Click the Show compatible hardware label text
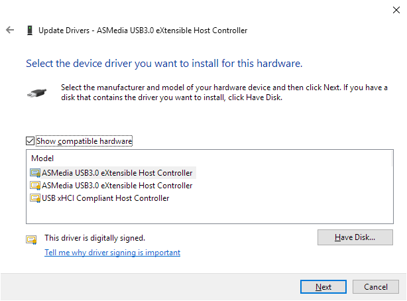 point(84,141)
